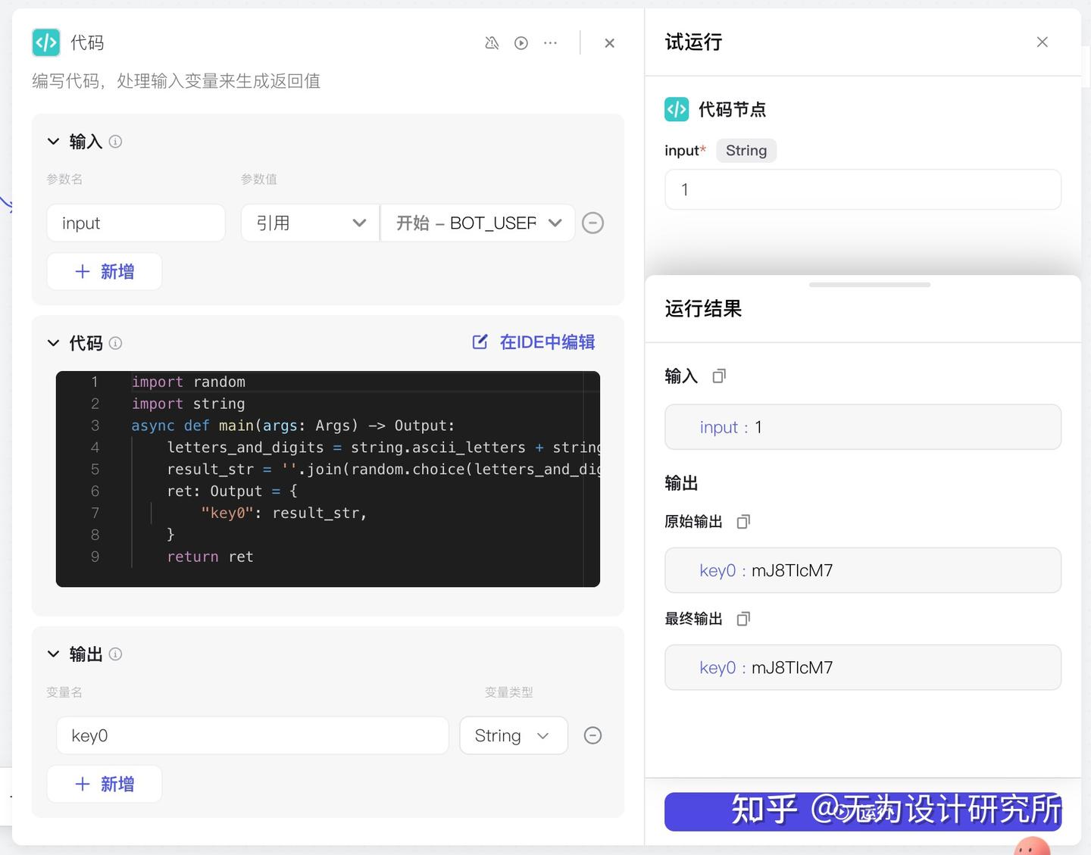Click code line 'return ret'
1091x855 pixels.
210,557
